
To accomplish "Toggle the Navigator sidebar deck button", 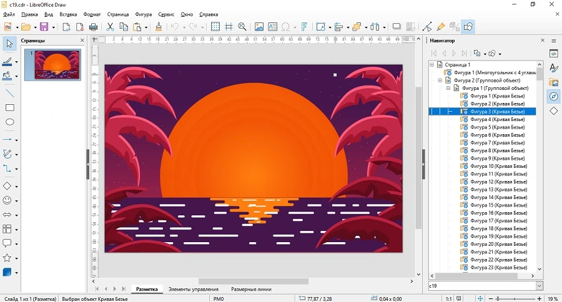I will point(554,97).
